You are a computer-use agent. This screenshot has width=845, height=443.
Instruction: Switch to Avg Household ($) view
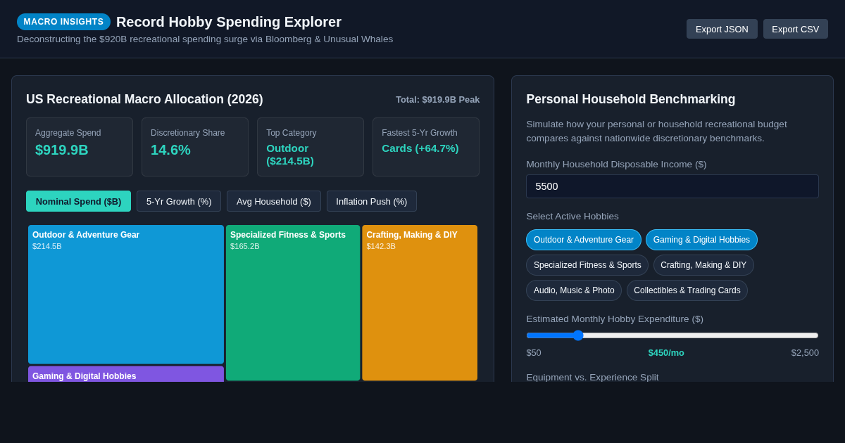pyautogui.click(x=274, y=201)
